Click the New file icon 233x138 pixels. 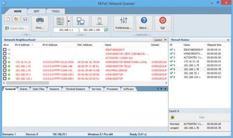point(8,19)
